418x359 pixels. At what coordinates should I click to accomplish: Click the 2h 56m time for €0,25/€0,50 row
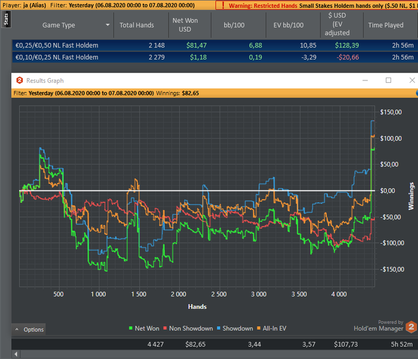[x=403, y=45]
